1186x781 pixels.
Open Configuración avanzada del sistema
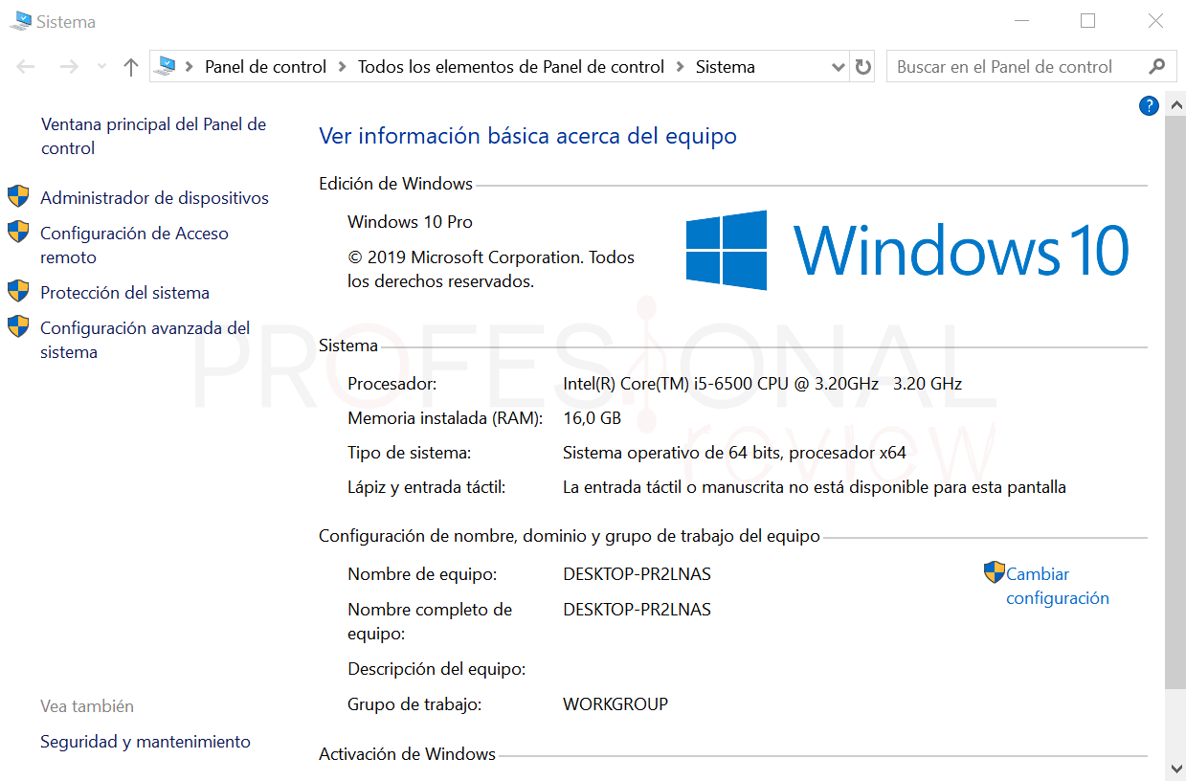tap(145, 340)
